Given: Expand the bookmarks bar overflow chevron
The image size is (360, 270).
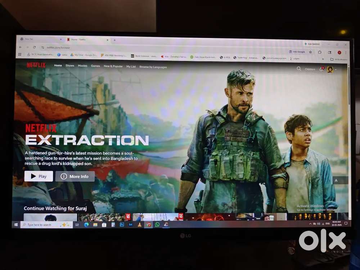Looking at the screenshot, I should tap(323, 59).
